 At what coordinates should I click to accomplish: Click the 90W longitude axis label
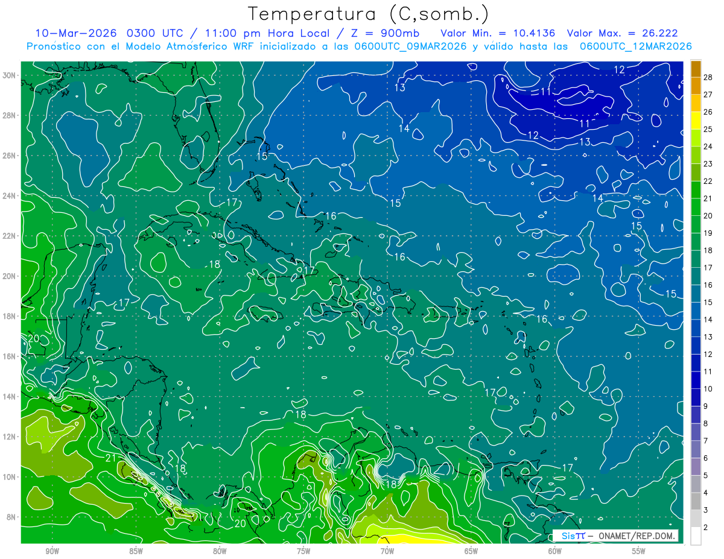[x=52, y=551]
